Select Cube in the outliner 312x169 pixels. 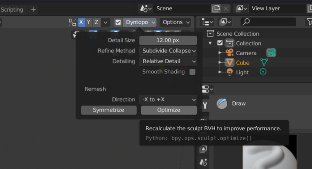point(242,63)
